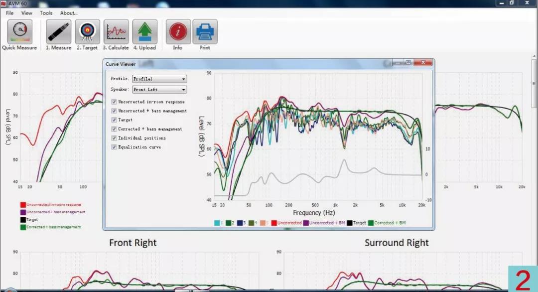This screenshot has height=292, width=538.
Task: Expand the Profile dropdown in Curve Viewer
Action: tap(159, 79)
